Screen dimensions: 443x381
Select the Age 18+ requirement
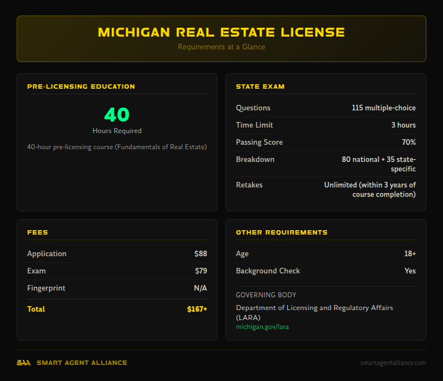click(326, 253)
